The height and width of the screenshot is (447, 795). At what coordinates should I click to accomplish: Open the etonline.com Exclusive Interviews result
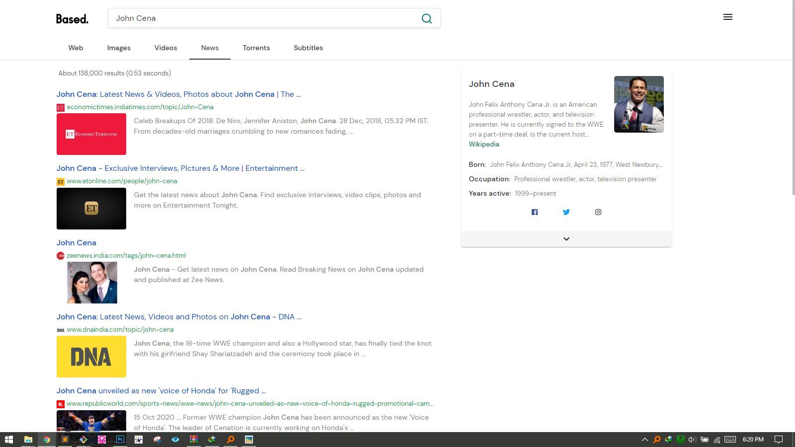[180, 168]
